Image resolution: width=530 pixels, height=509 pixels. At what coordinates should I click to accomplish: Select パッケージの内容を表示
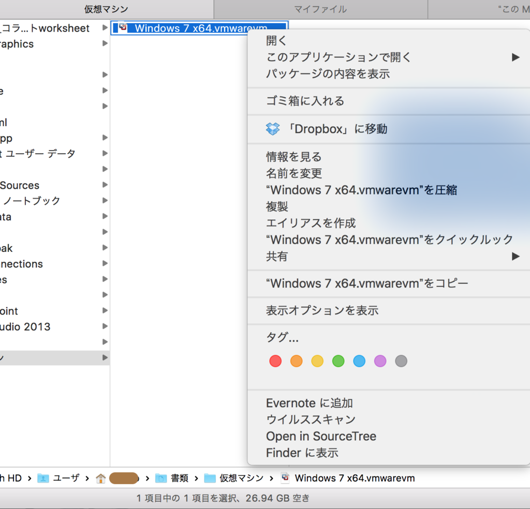point(389,74)
